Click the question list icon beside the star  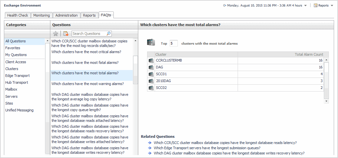click(66, 34)
